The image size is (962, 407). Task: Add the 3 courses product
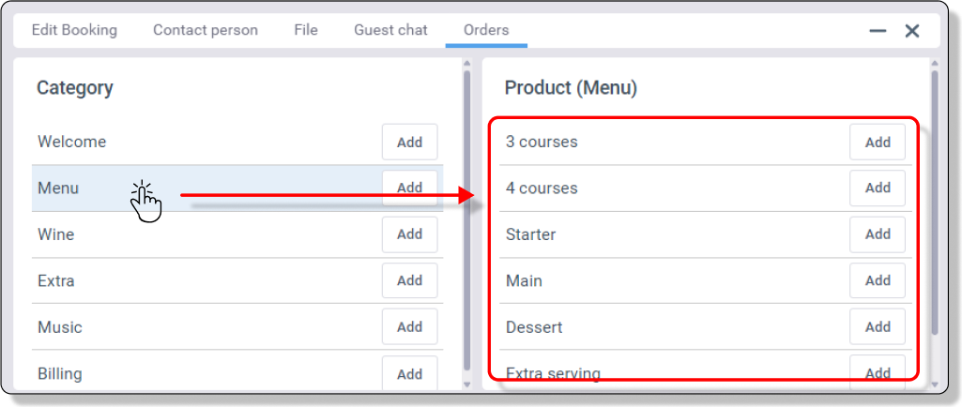(878, 143)
